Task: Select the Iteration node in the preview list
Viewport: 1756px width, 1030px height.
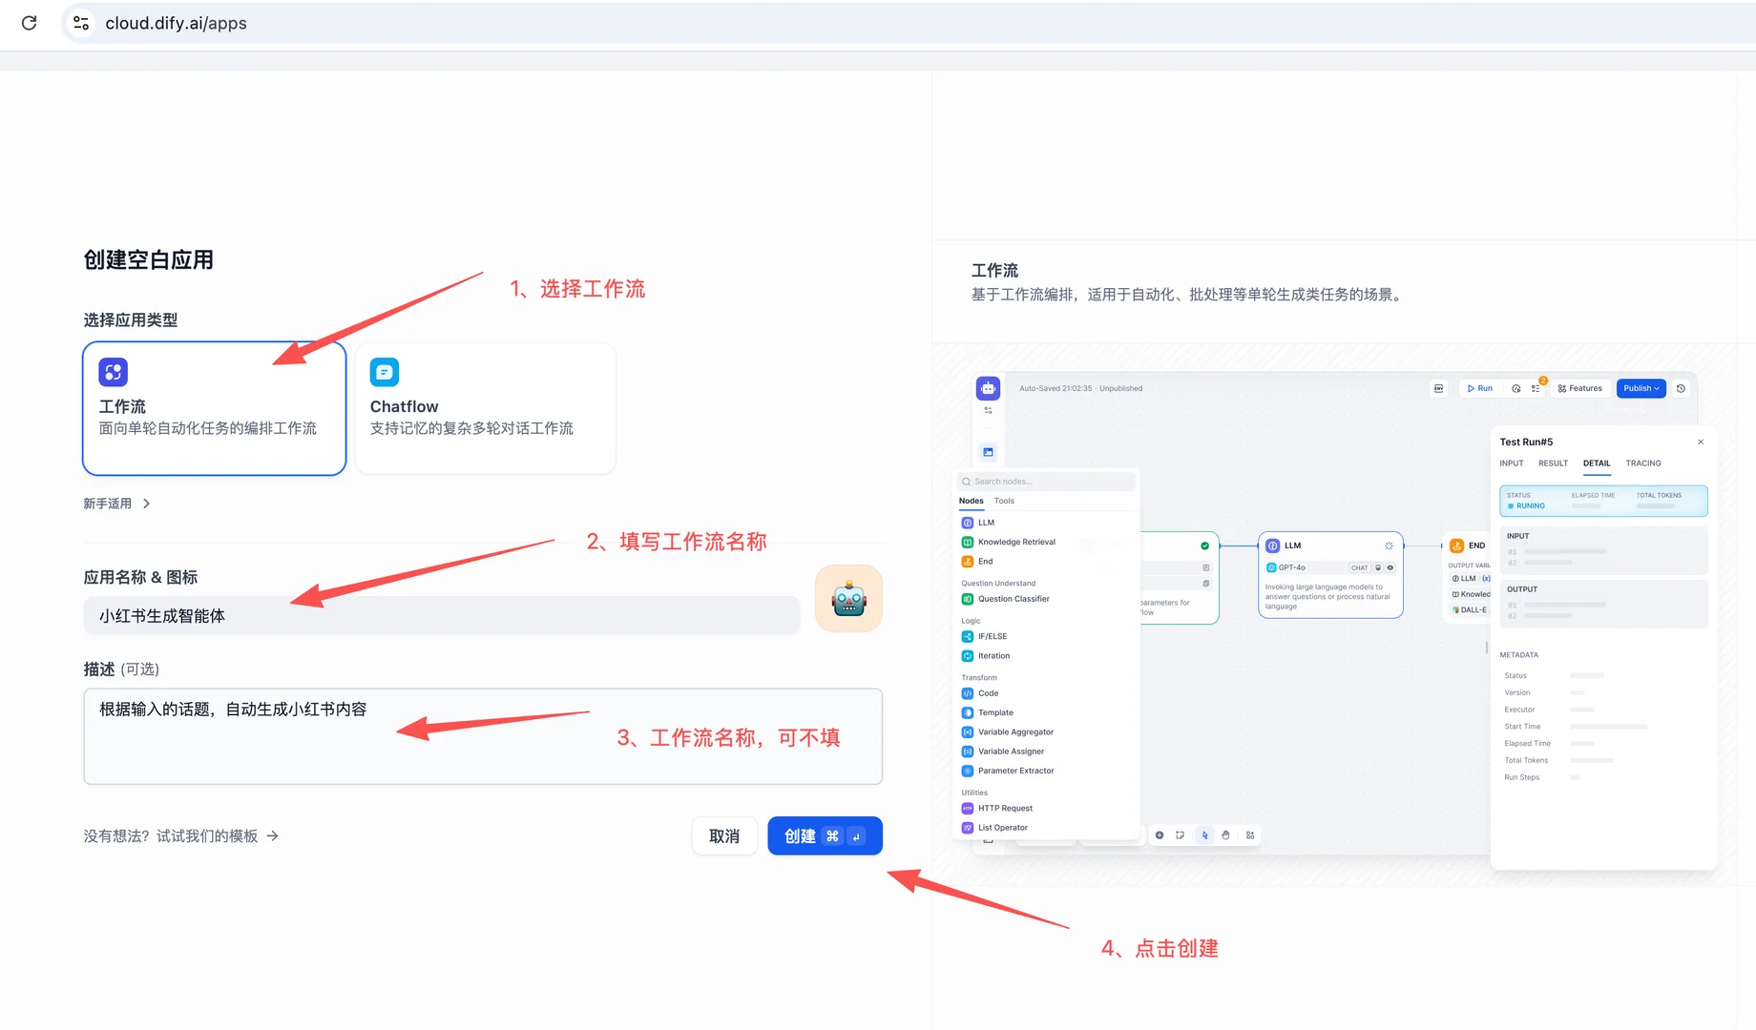Action: coord(986,655)
